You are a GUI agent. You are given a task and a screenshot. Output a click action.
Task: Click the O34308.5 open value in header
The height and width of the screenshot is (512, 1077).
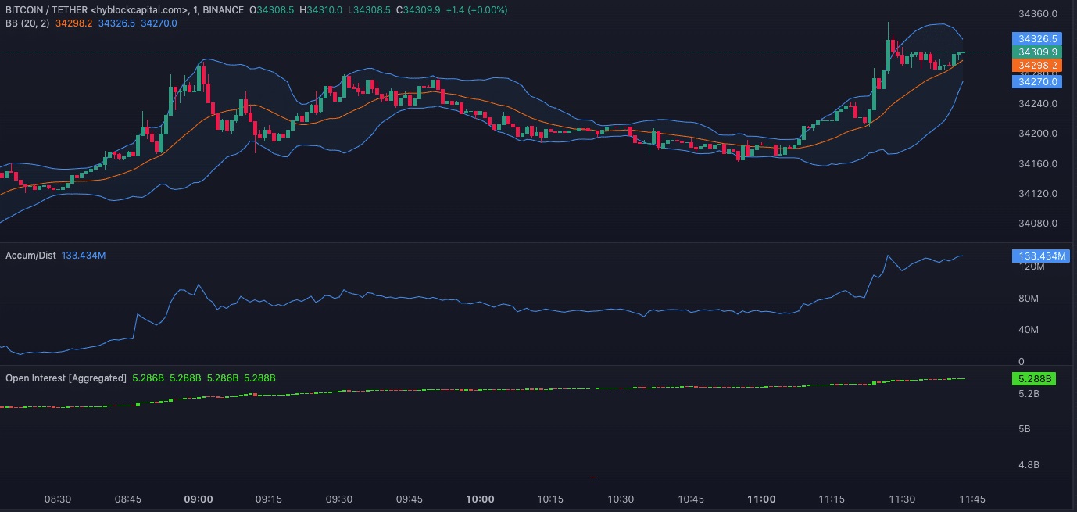pos(273,10)
